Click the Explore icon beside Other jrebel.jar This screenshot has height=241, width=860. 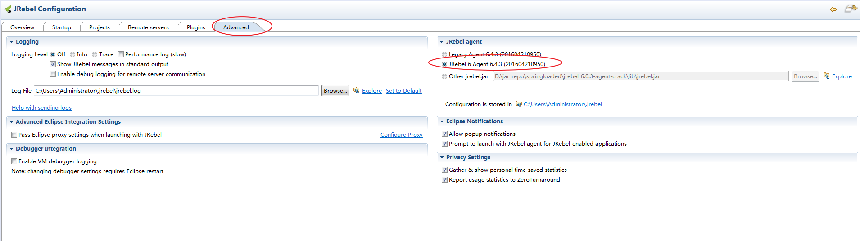pyautogui.click(x=826, y=76)
